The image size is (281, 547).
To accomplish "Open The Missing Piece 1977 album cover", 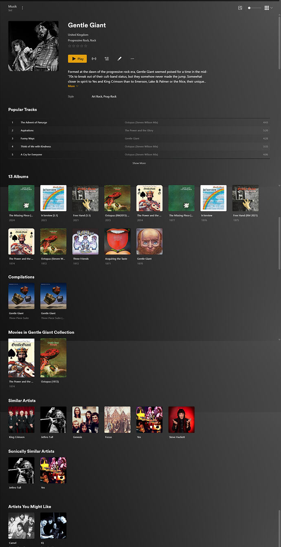I will click(x=181, y=198).
